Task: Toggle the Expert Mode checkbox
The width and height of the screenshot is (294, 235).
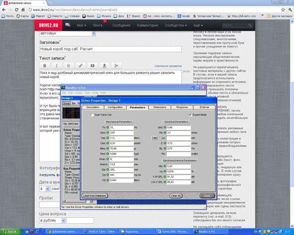Action: (190, 115)
